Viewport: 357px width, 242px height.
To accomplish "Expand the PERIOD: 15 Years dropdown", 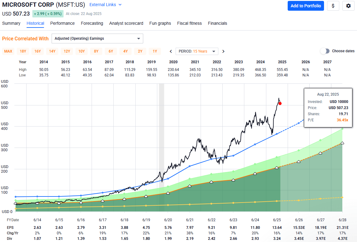I will 197,51.
